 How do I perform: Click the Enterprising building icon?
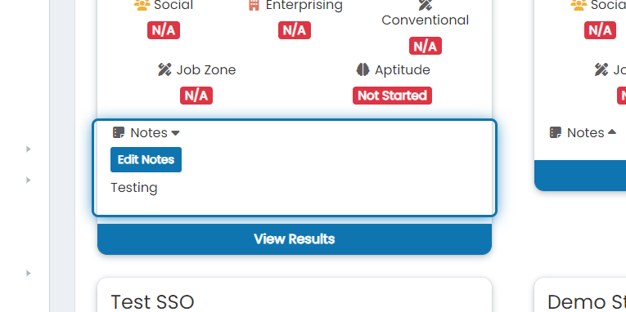point(254,5)
